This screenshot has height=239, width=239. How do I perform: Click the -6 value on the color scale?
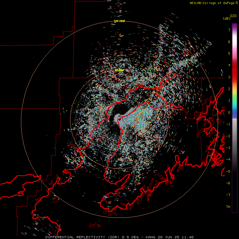228,183
